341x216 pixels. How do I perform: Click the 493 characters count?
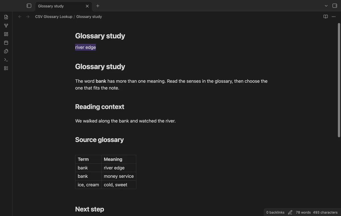coord(325,212)
